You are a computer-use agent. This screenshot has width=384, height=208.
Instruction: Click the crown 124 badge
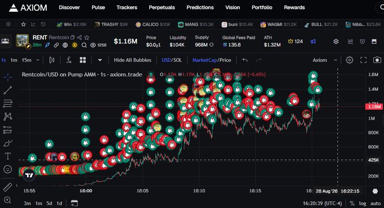pos(295,42)
